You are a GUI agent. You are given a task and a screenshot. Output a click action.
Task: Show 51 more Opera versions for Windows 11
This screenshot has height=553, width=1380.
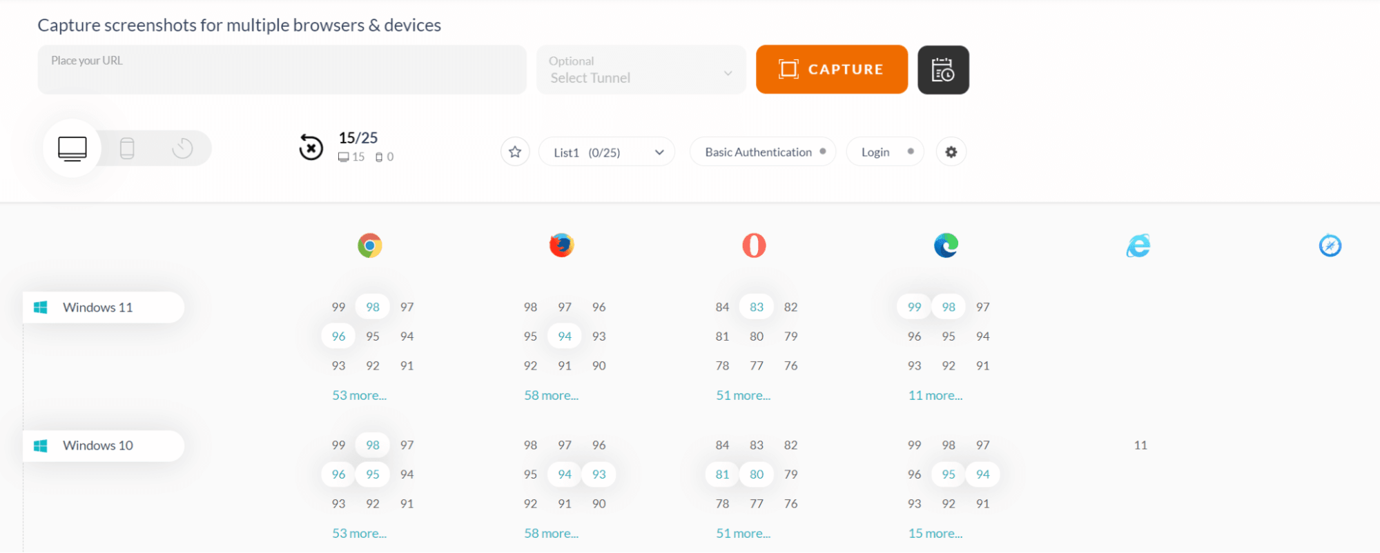tap(743, 395)
